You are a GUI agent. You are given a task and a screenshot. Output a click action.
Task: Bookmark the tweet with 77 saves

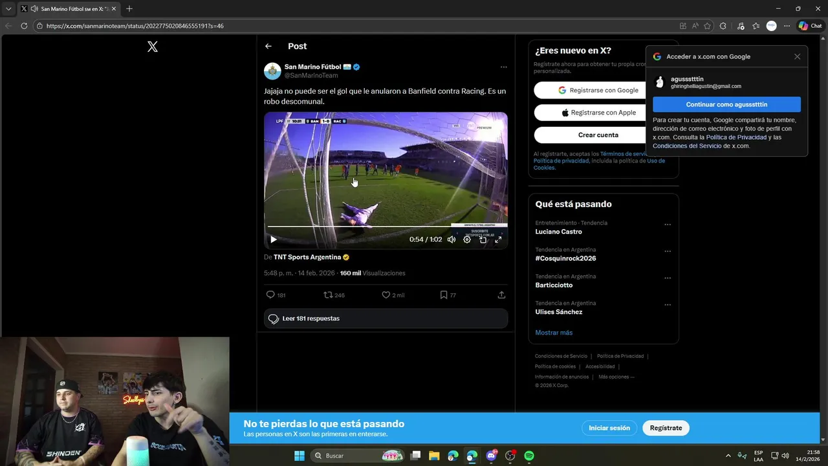tap(448, 295)
